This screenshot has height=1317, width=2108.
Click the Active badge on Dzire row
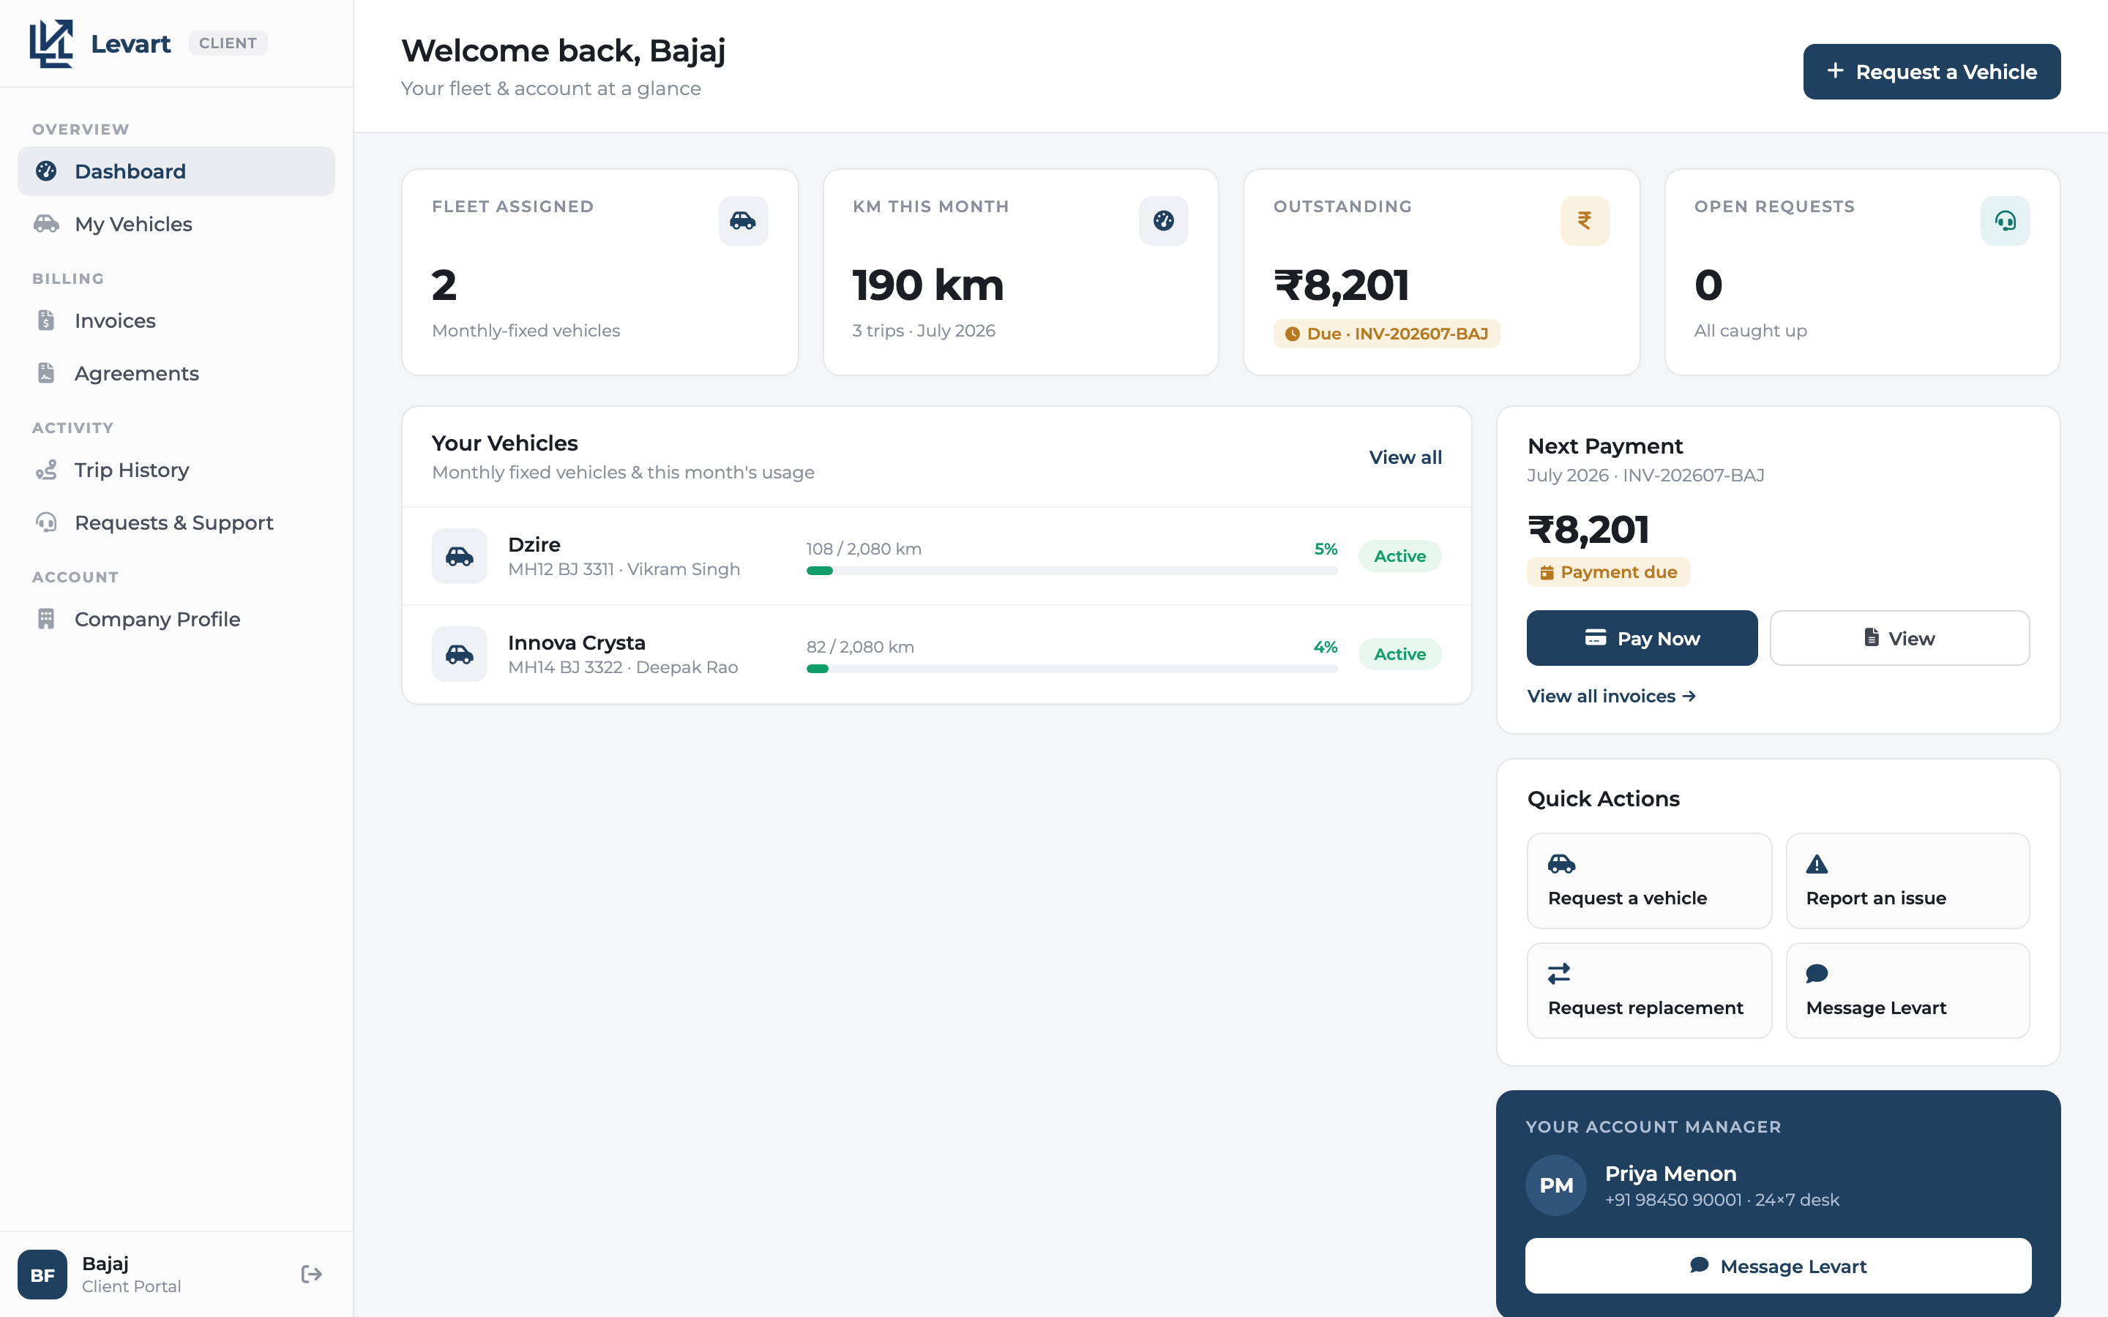[x=1399, y=556]
